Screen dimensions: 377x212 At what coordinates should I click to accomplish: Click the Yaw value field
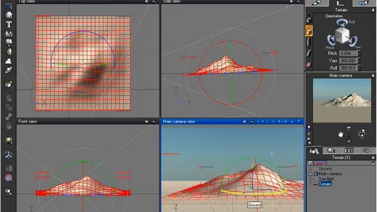click(348, 61)
